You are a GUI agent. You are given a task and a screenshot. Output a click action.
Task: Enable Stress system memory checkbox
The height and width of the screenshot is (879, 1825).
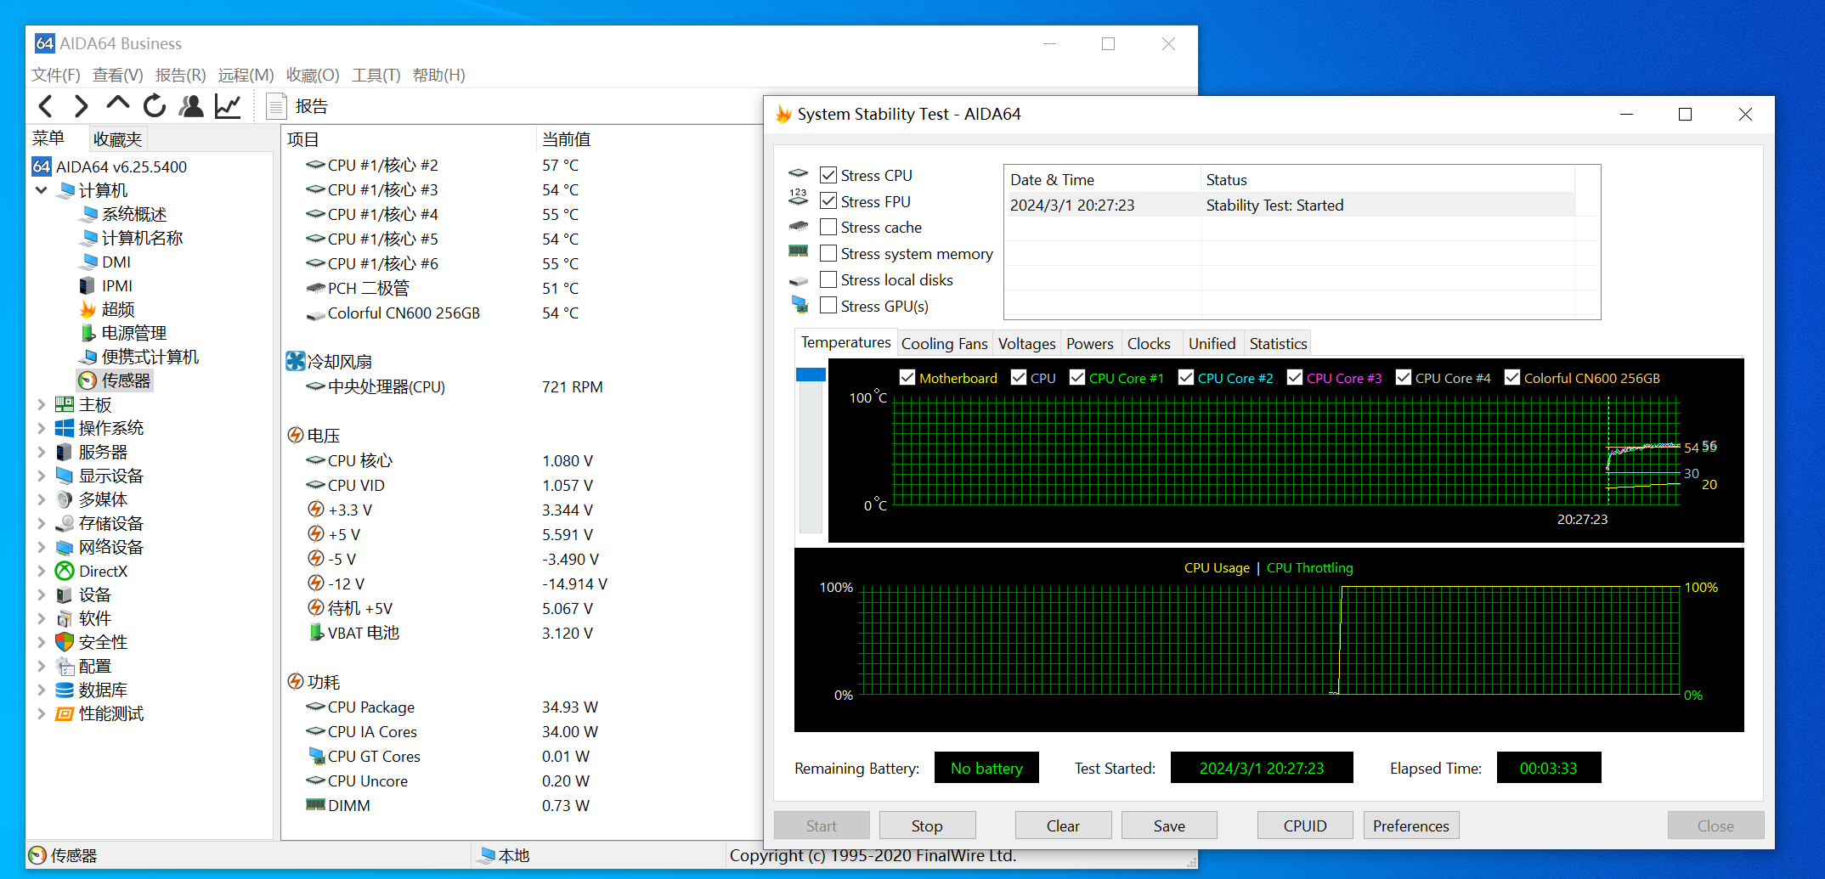pos(828,253)
